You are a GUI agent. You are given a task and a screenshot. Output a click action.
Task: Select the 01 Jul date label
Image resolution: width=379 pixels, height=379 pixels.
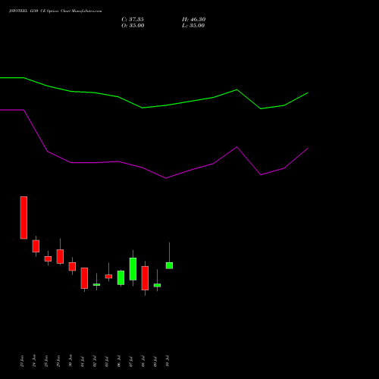coord(83,361)
